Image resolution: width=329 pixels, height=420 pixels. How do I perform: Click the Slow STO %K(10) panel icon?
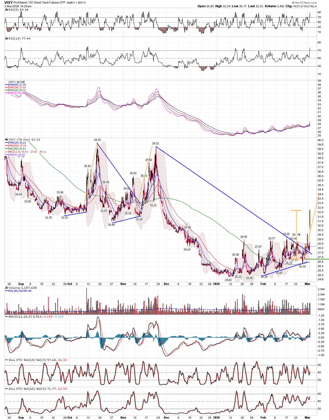[6, 360]
